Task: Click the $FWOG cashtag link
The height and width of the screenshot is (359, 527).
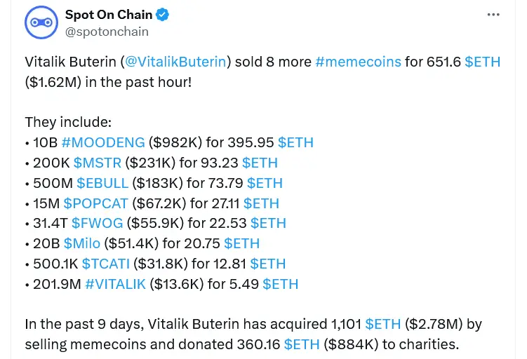Action: (x=97, y=223)
